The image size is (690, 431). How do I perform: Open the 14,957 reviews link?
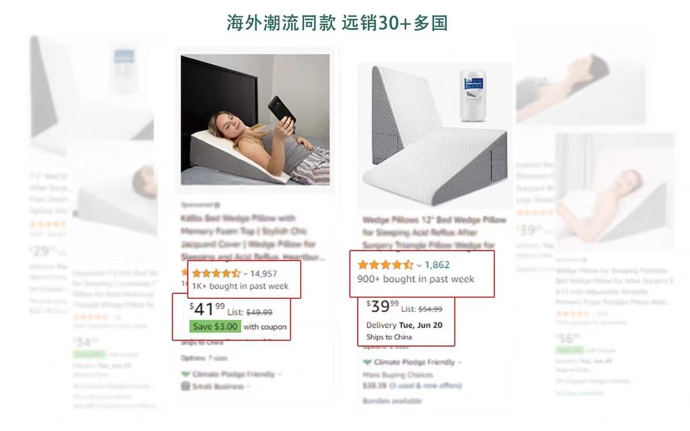pos(263,274)
